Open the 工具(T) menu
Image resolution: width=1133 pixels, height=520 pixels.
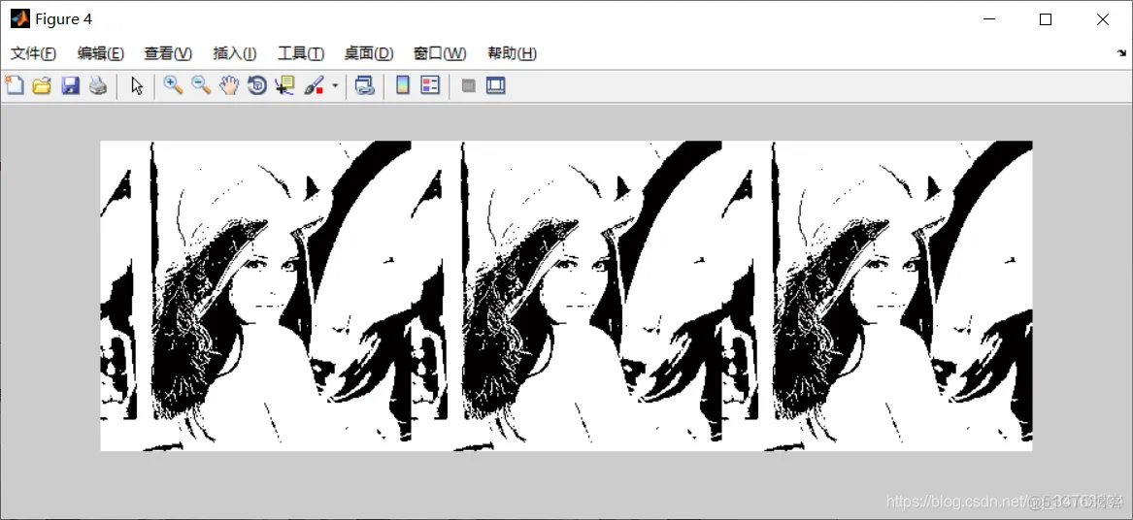(x=301, y=53)
